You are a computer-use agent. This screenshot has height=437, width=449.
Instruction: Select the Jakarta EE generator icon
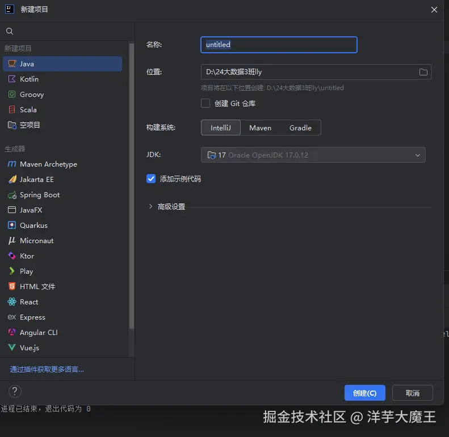[x=12, y=179]
